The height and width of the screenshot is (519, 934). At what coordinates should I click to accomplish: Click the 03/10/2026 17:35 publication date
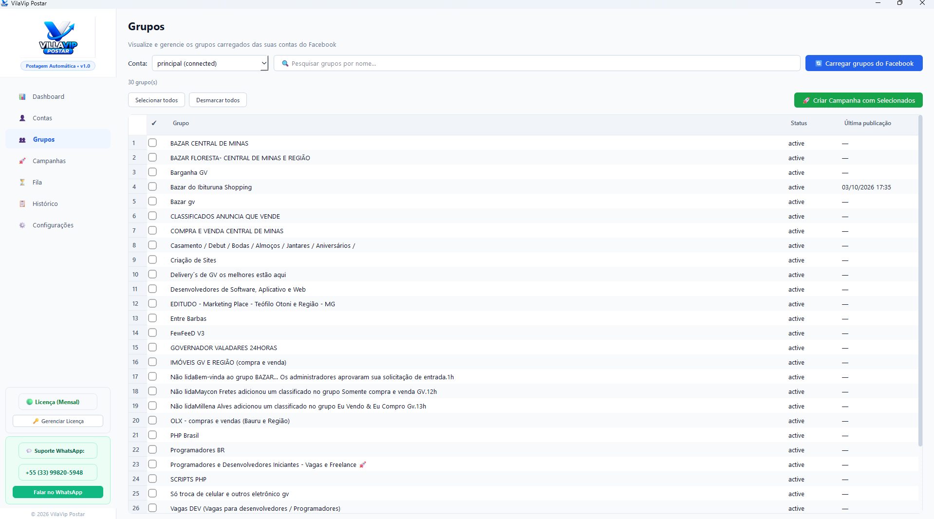point(866,187)
